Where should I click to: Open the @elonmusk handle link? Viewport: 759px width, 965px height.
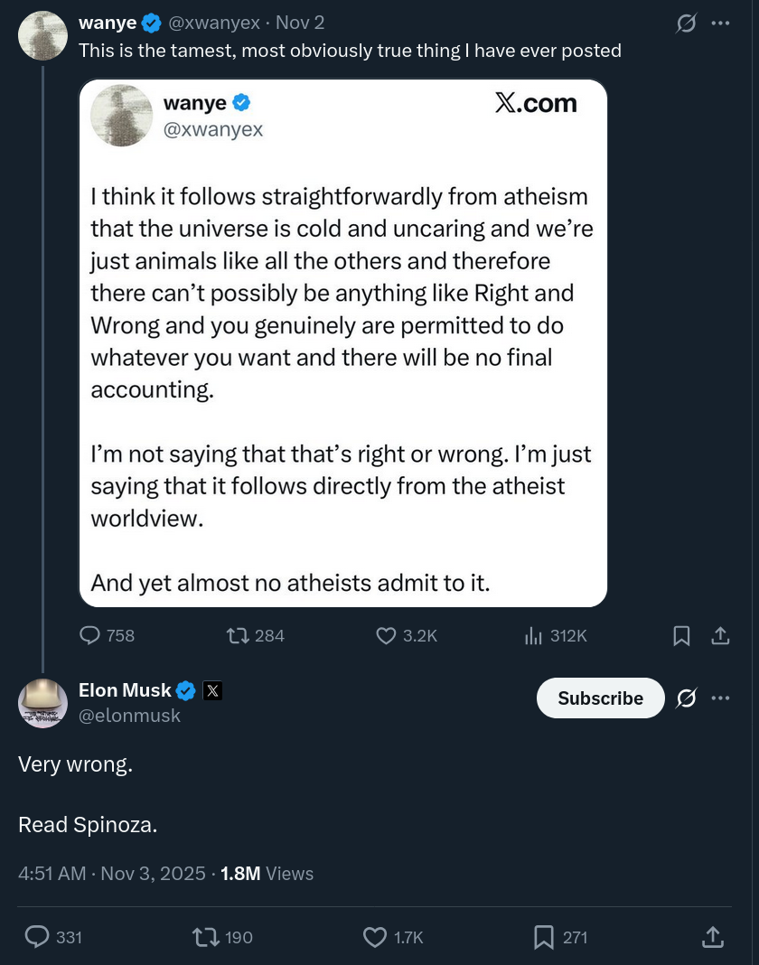pyautogui.click(x=129, y=716)
